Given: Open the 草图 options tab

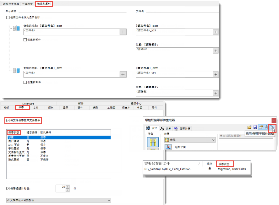Looking at the screenshot, I should (139, 108).
